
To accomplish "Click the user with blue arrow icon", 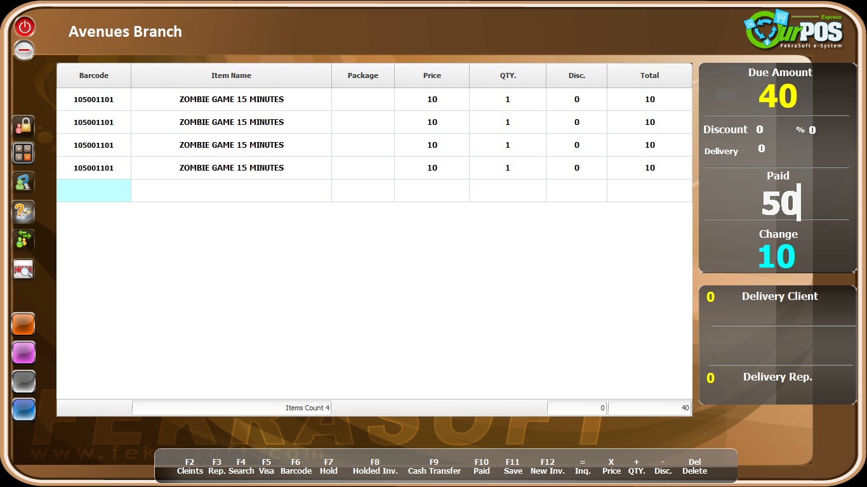I will click(x=23, y=183).
